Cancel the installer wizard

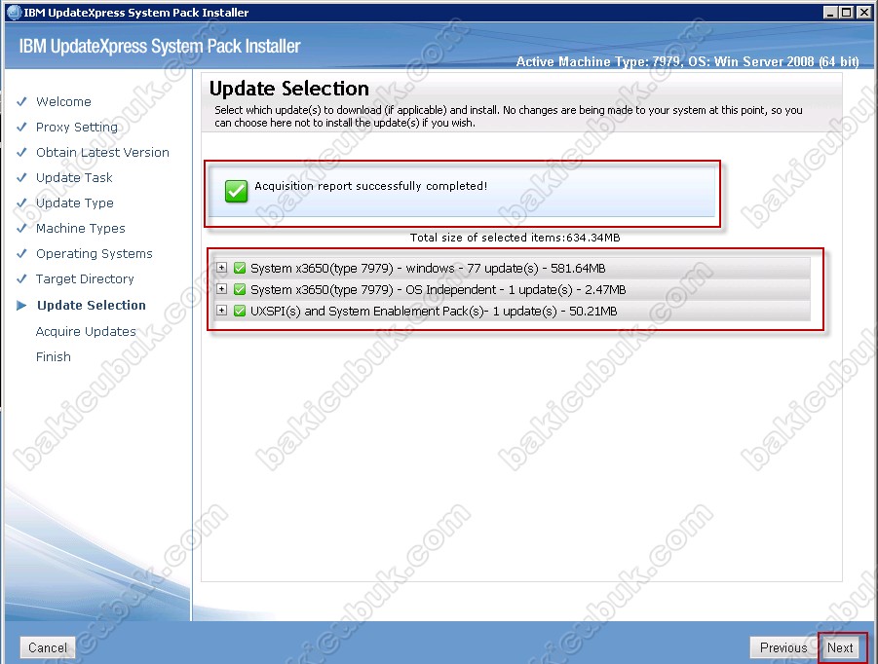click(48, 647)
